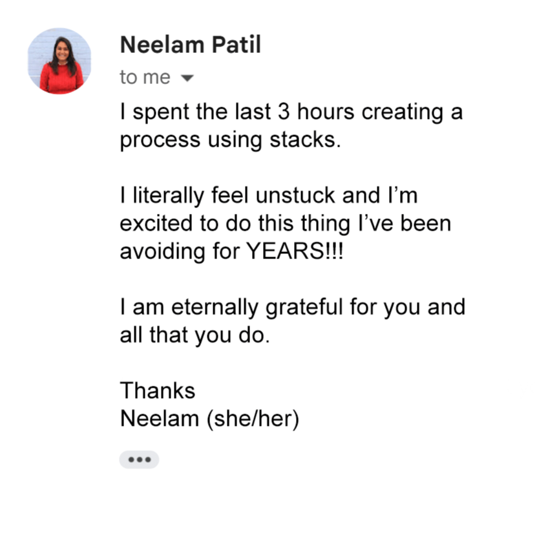The image size is (537, 537).
Task: Click the 'to me' recipient text
Action: 145,78
